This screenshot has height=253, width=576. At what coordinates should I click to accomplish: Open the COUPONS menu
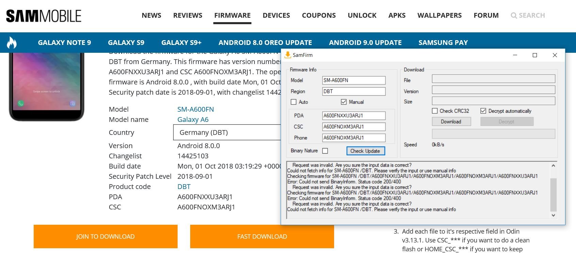(319, 15)
